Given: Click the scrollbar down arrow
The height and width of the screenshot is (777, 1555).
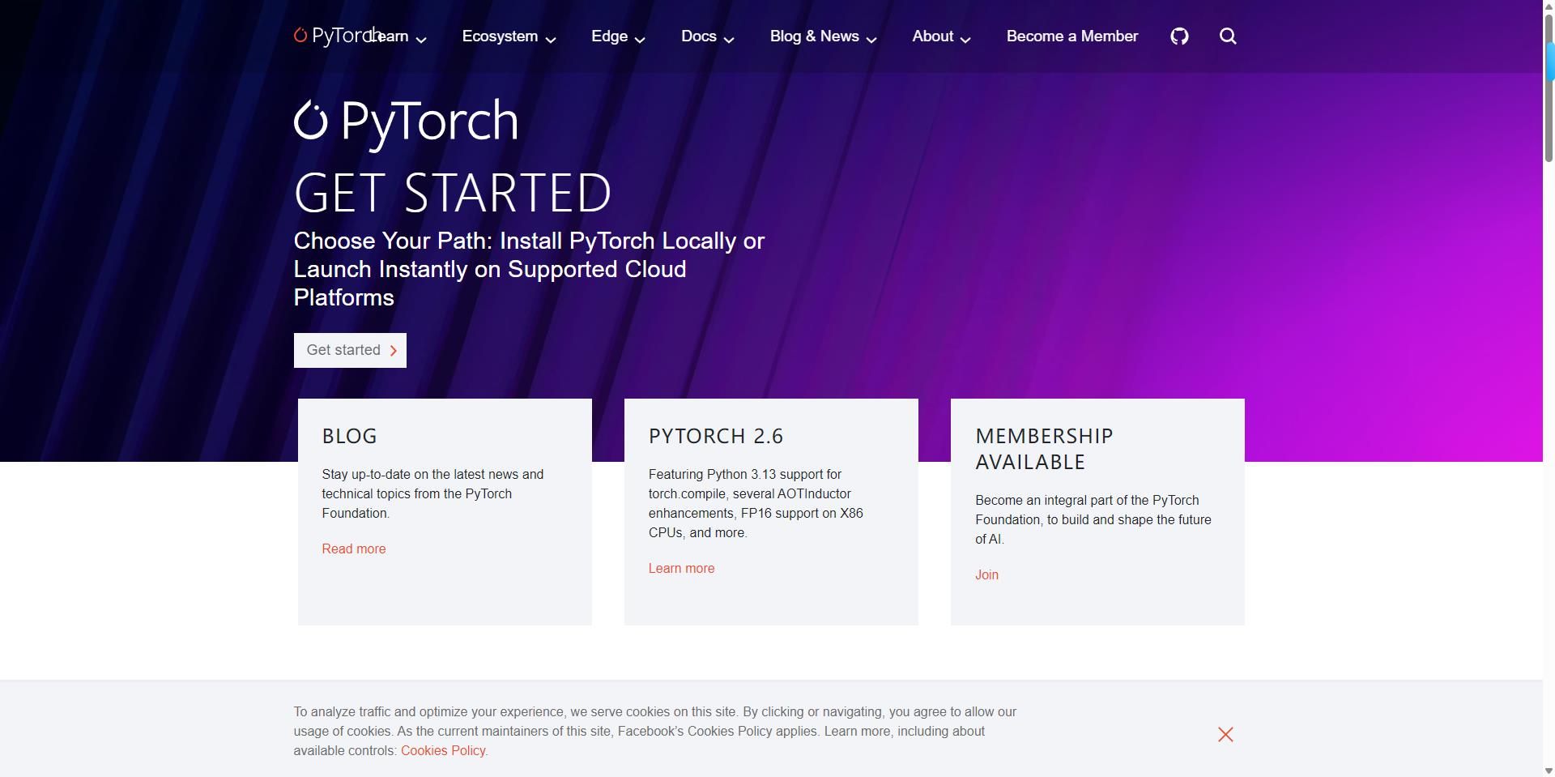Looking at the screenshot, I should pos(1549,771).
